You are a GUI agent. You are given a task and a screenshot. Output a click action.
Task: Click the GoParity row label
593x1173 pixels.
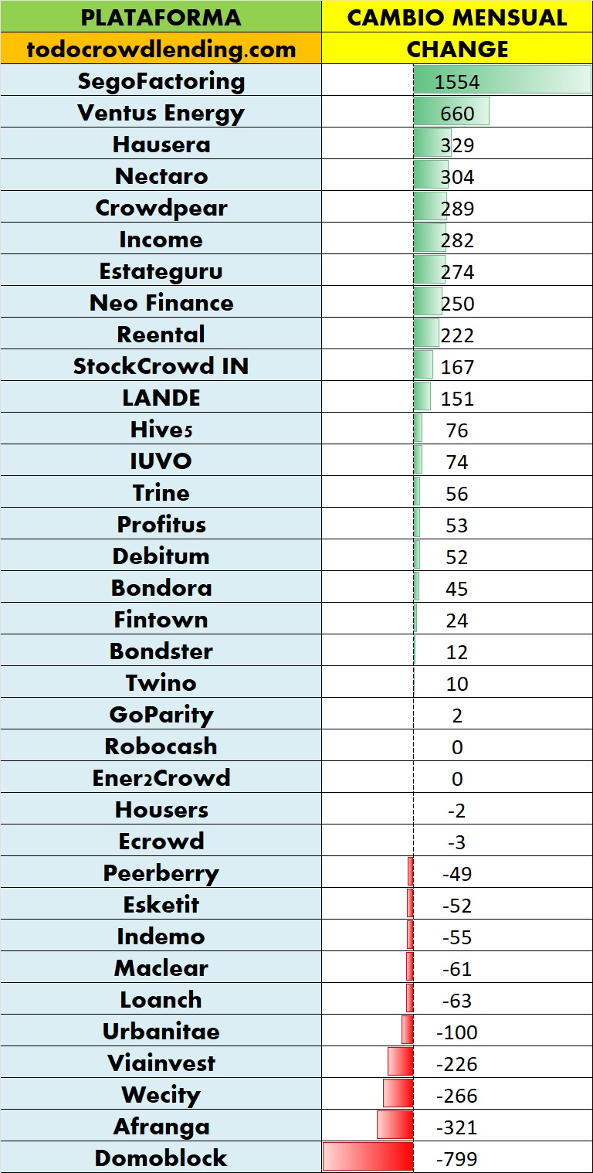pos(161,715)
